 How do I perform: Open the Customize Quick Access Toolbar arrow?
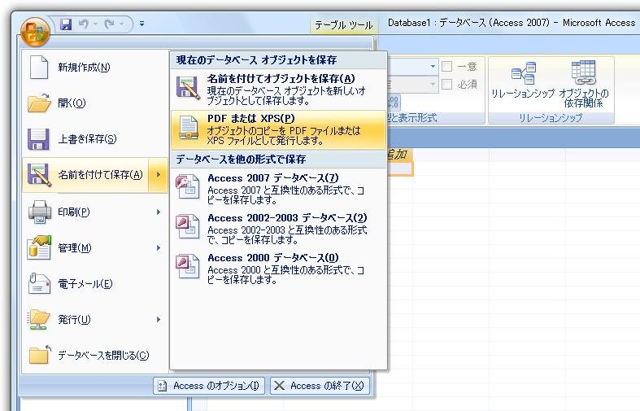(x=141, y=24)
